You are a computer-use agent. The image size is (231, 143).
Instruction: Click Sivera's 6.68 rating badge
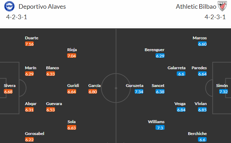pyautogui.click(x=8, y=92)
